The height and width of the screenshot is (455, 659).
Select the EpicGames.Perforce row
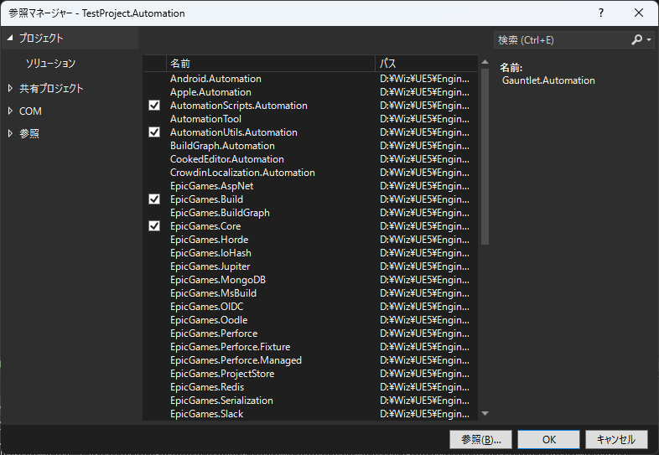[x=311, y=333]
